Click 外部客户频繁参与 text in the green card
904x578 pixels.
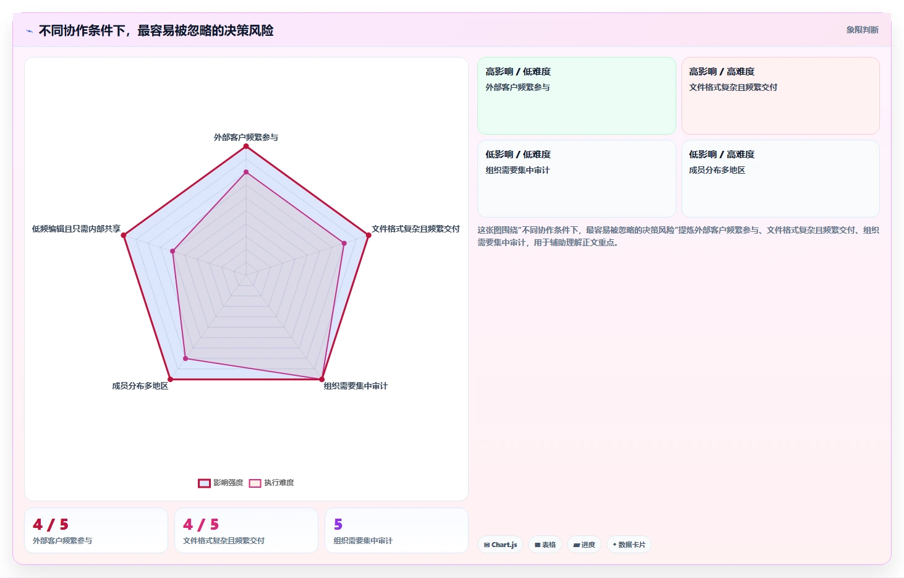[x=518, y=87]
